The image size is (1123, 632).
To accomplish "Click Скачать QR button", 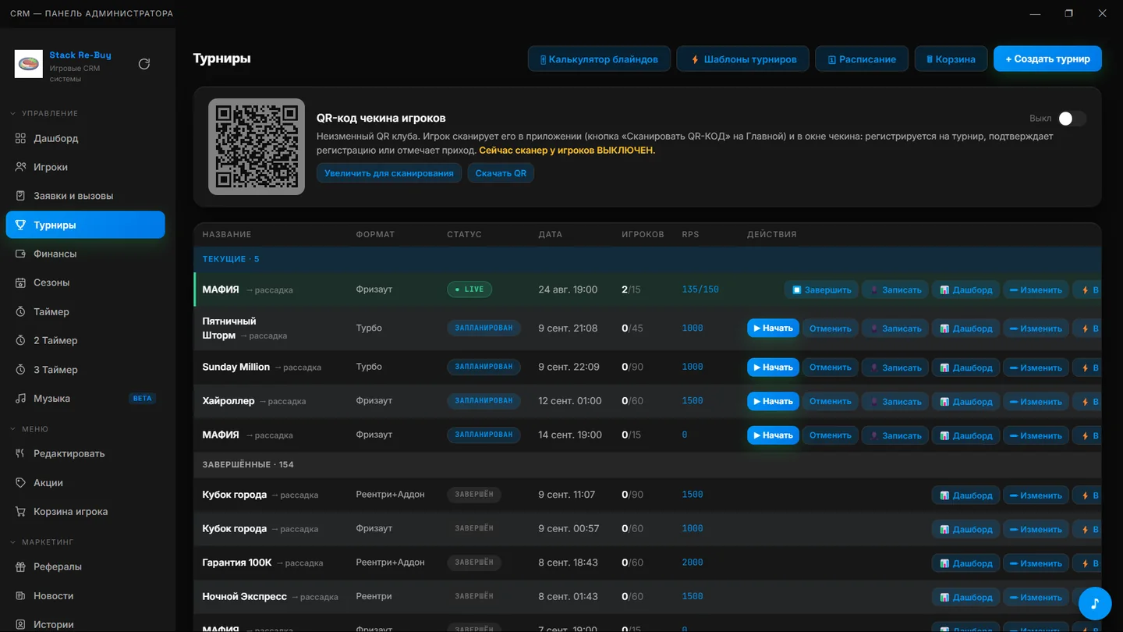I will [x=501, y=173].
